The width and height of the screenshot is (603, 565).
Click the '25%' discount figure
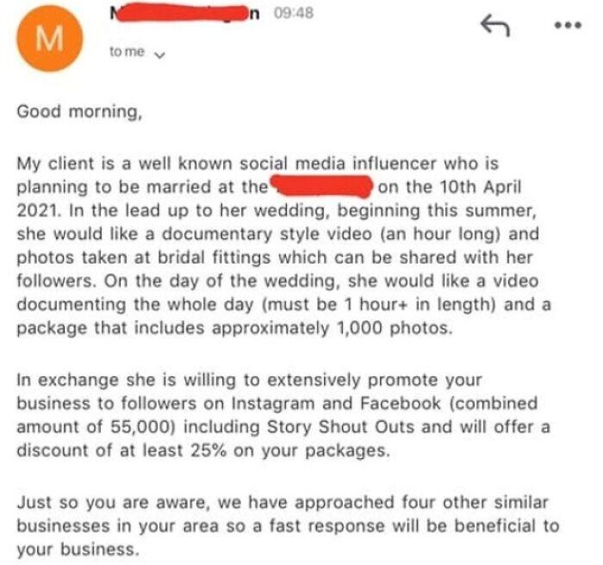click(x=208, y=450)
